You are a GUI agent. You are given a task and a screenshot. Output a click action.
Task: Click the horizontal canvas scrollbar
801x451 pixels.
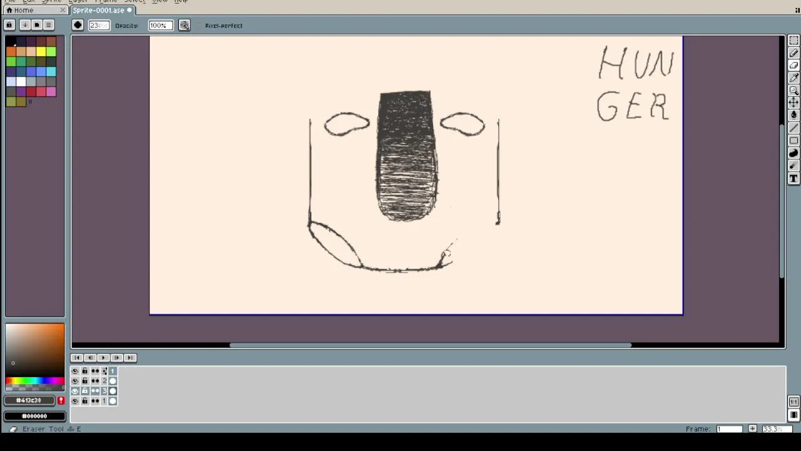[x=431, y=345]
